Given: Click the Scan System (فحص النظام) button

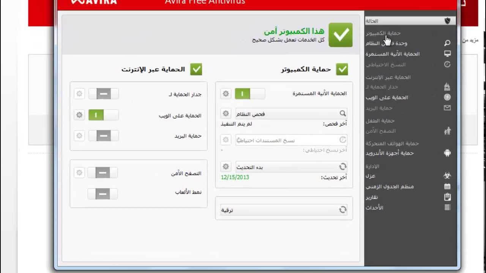Looking at the screenshot, I should coord(290,113).
